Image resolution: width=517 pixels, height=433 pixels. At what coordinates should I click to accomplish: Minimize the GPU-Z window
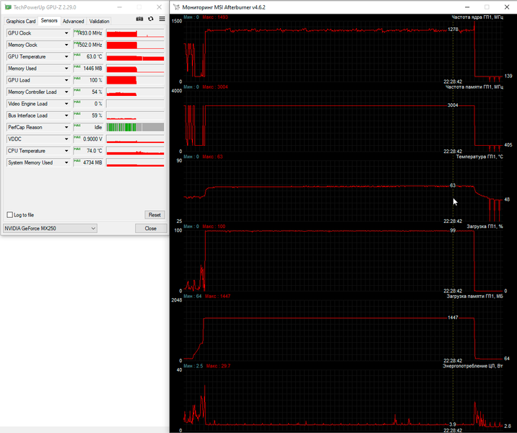tap(119, 7)
